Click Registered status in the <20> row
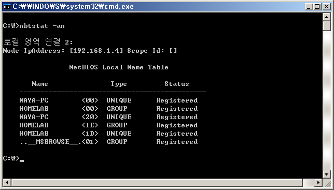Viewport: 334px width, 190px height. 177,117
